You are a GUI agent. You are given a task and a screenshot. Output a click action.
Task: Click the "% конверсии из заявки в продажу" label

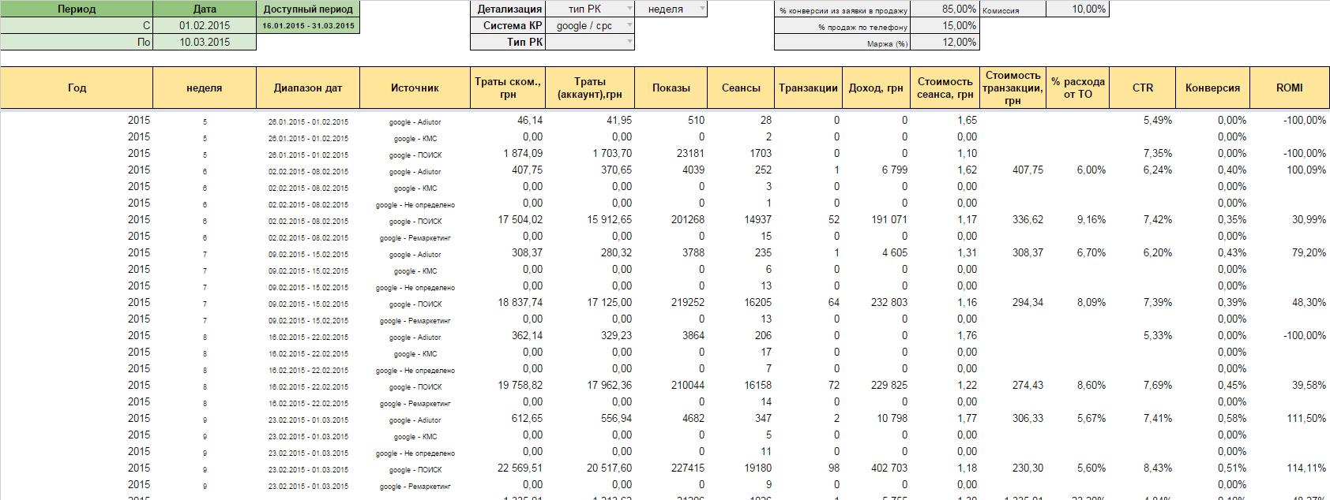click(x=843, y=9)
